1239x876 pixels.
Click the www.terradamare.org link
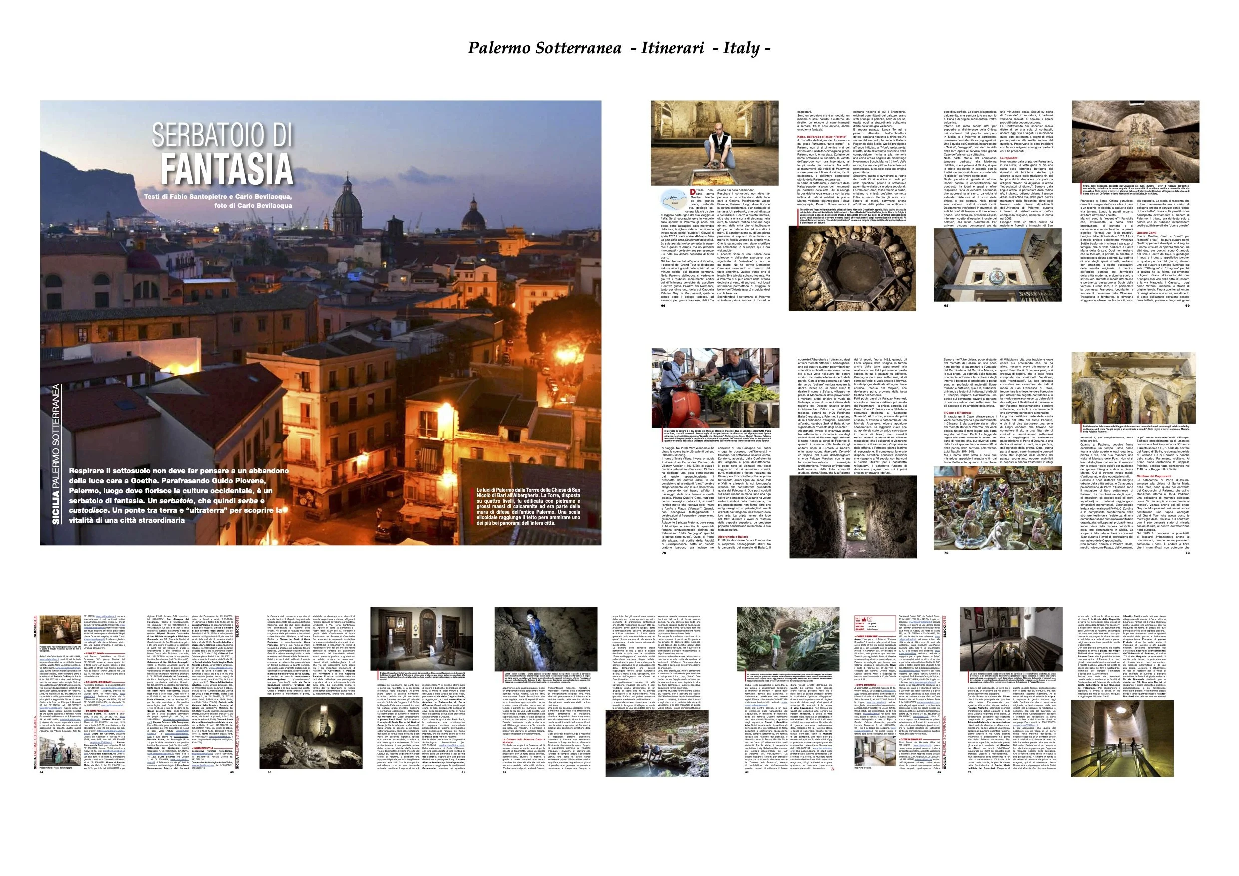(x=202, y=754)
